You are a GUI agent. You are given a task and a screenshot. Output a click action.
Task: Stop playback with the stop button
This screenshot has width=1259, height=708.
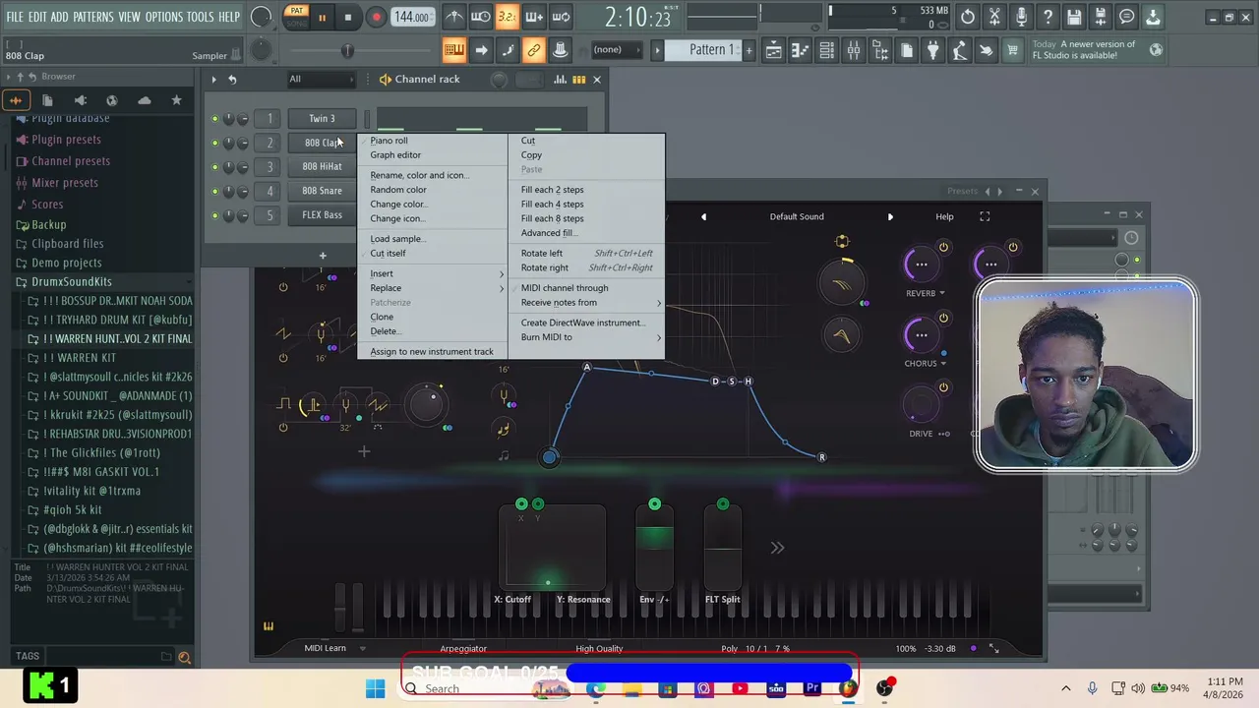coord(347,17)
